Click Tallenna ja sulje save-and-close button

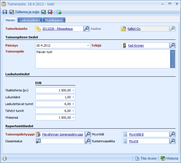click(24, 12)
